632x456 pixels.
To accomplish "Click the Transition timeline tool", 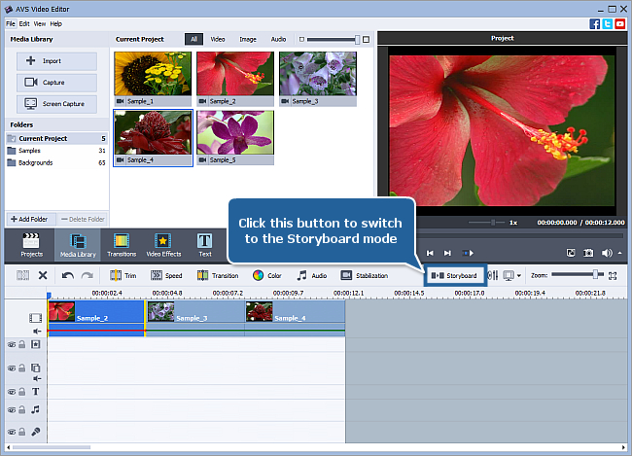I will pos(218,276).
